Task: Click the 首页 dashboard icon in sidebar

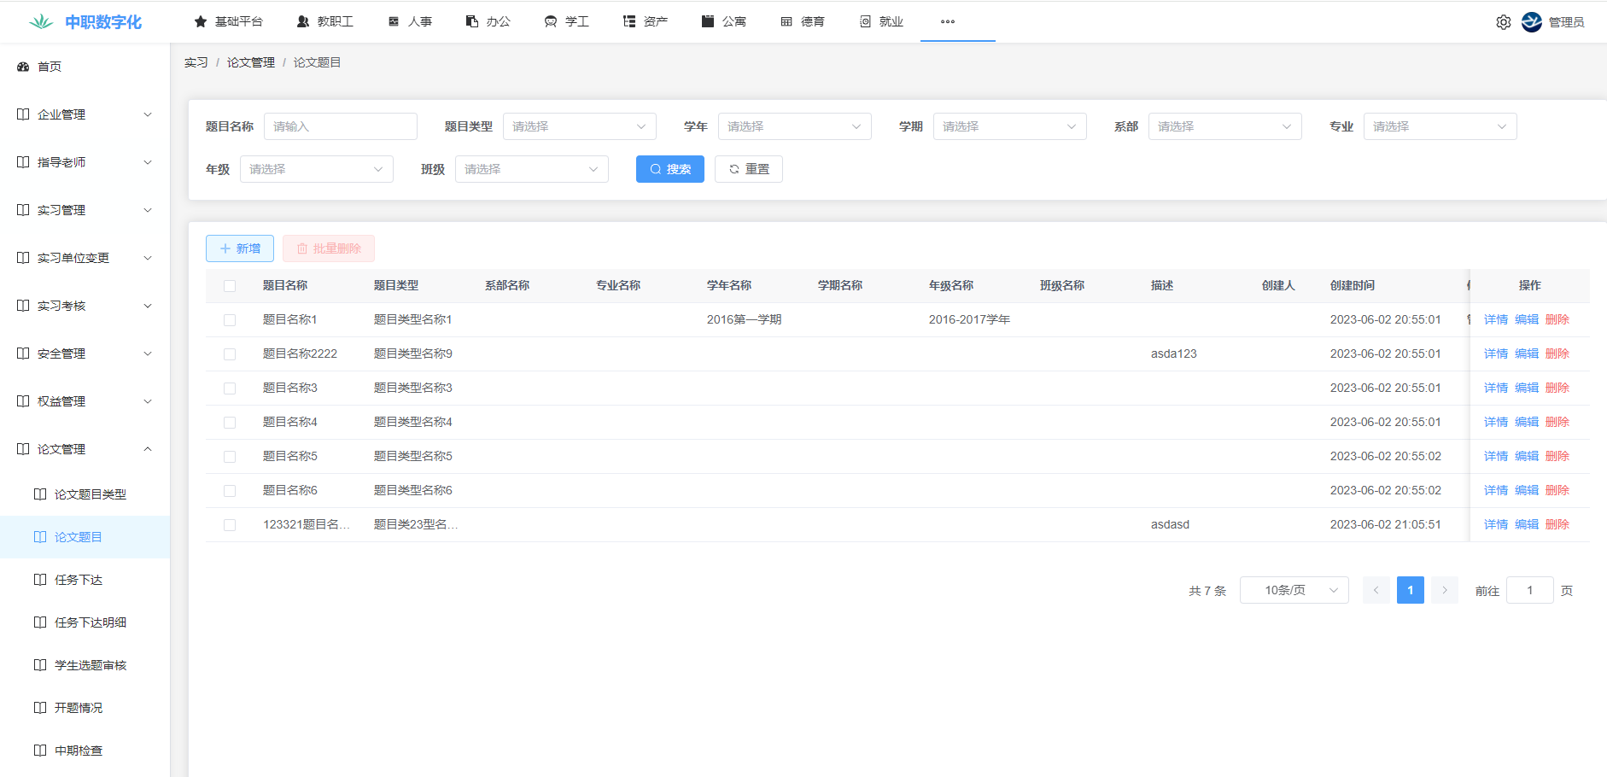Action: coord(23,67)
